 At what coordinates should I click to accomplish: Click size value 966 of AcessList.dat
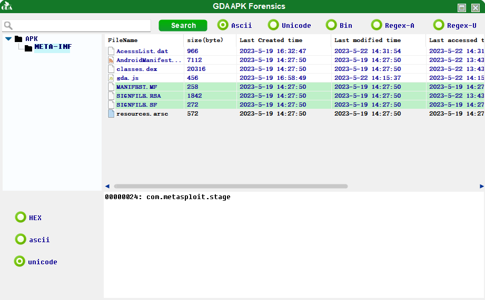click(x=193, y=51)
